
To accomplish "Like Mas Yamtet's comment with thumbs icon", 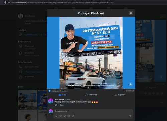I will coord(56,105).
